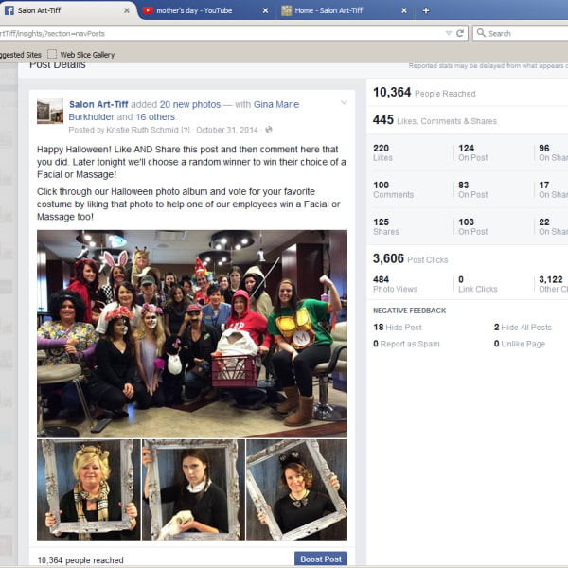This screenshot has height=568, width=568.
Task: Close the mother's day YouTube tab
Action: [265, 10]
